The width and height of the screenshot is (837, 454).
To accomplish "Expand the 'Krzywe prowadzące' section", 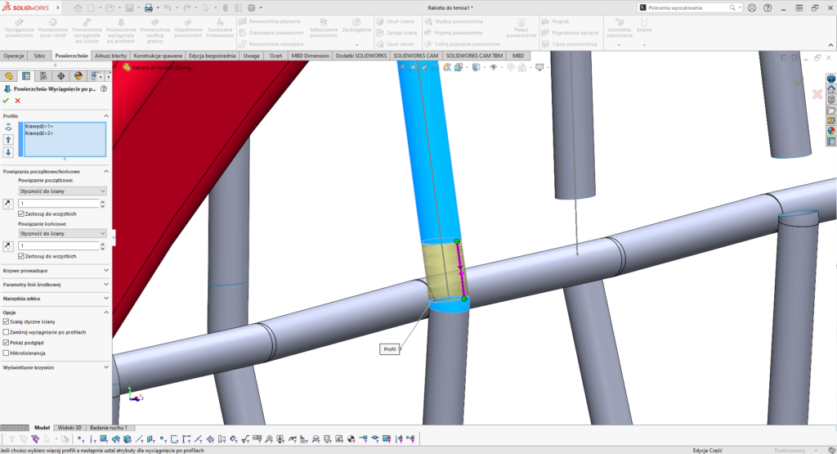I will [55, 270].
